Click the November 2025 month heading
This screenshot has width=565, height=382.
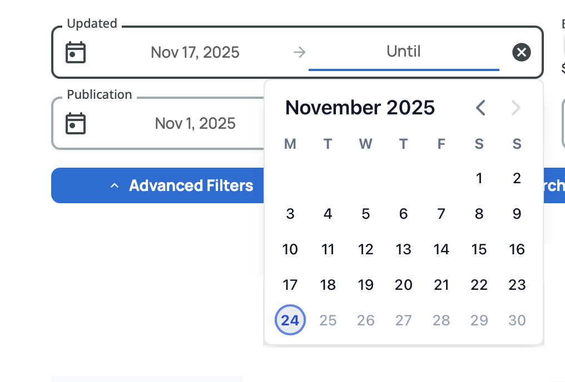(x=360, y=108)
